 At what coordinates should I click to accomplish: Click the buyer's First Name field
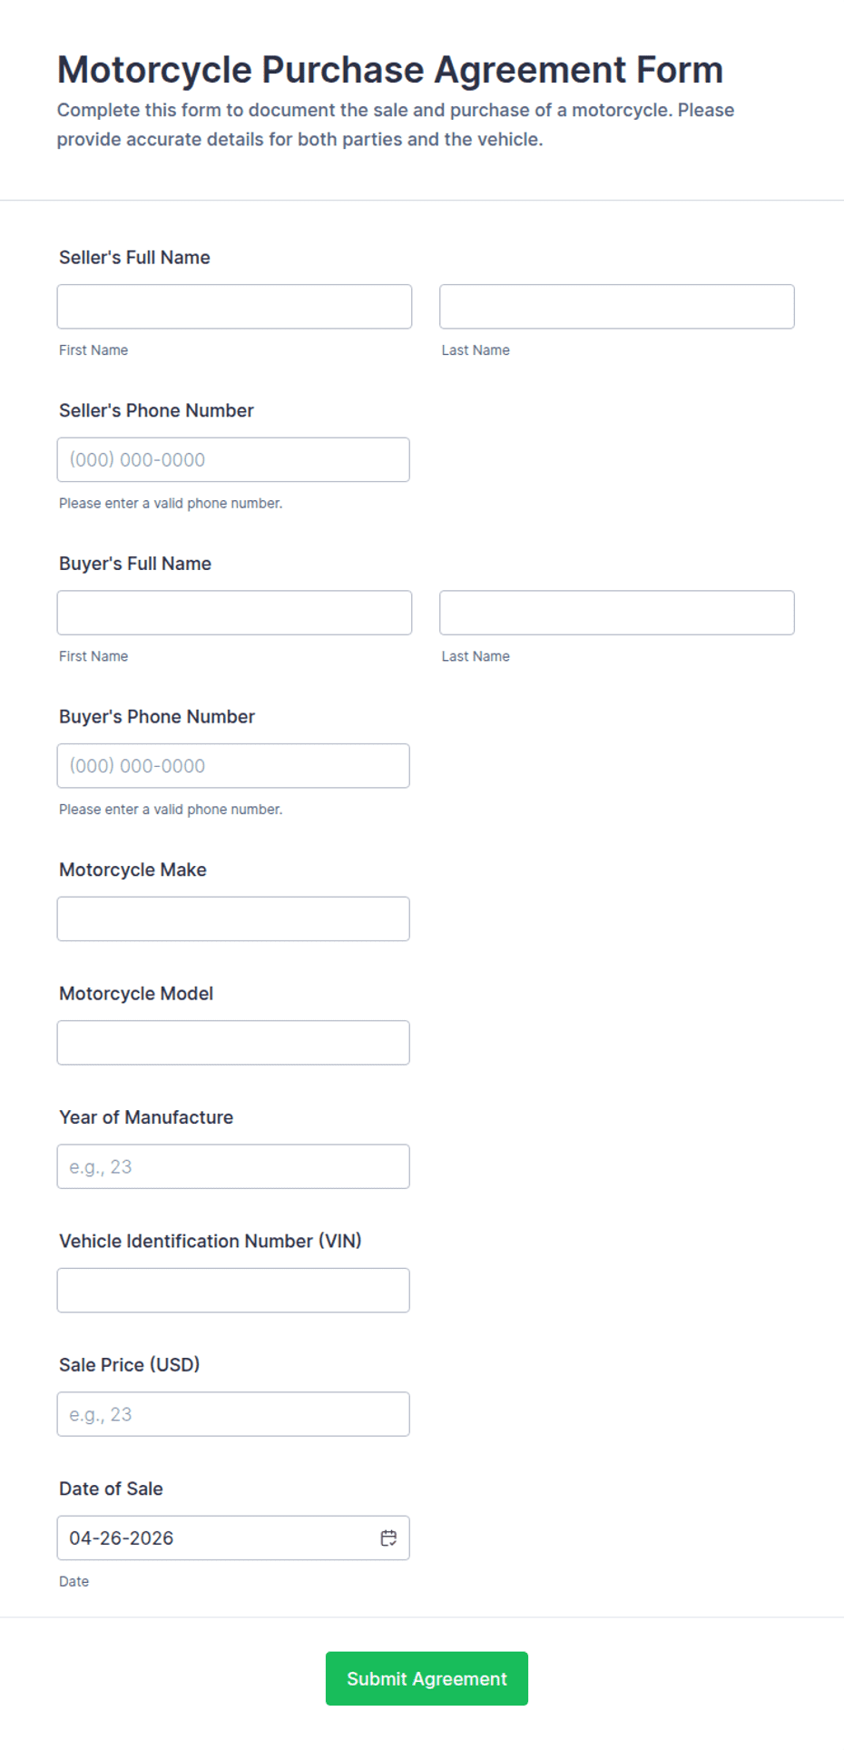pyautogui.click(x=234, y=613)
